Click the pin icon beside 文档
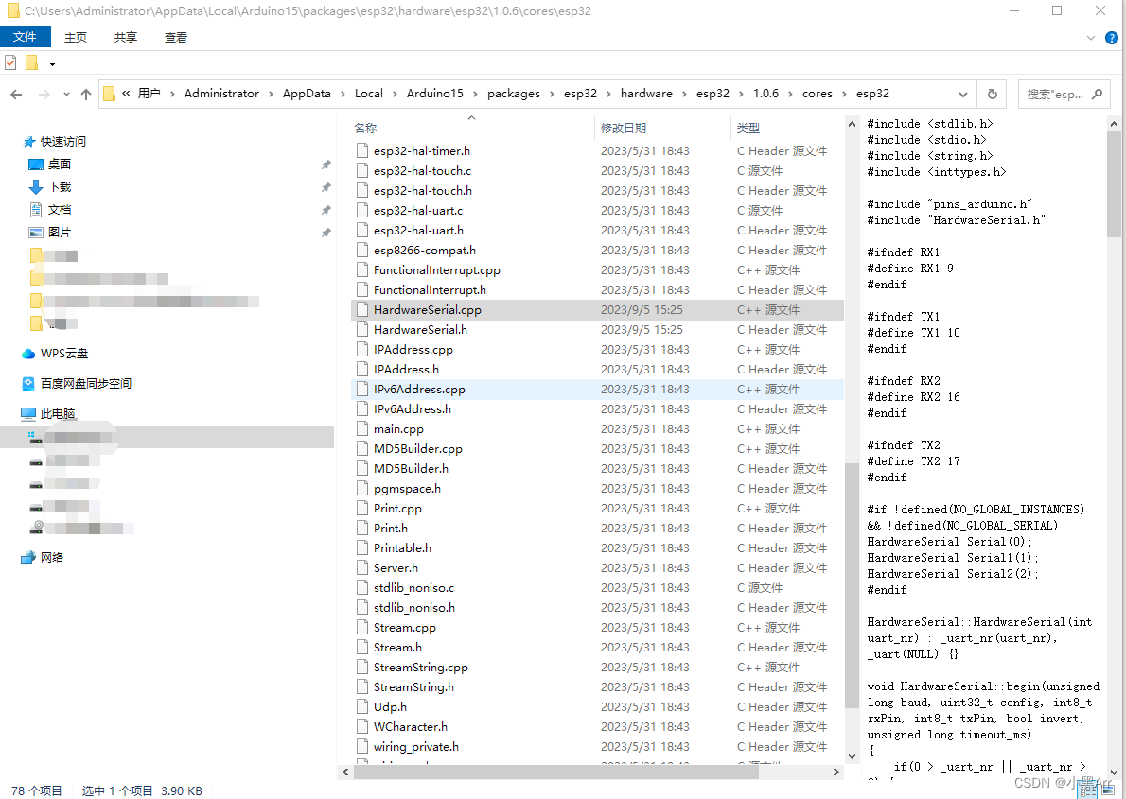 [x=326, y=210]
